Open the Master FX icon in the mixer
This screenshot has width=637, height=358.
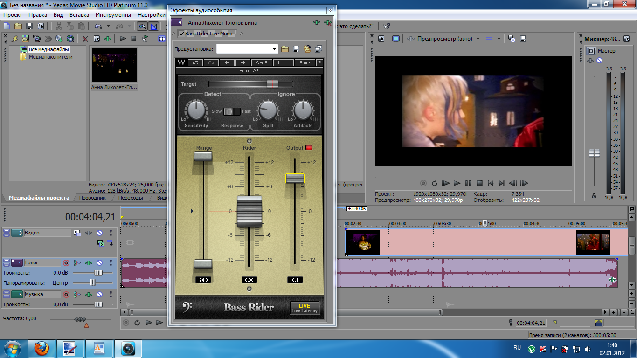[x=590, y=61]
